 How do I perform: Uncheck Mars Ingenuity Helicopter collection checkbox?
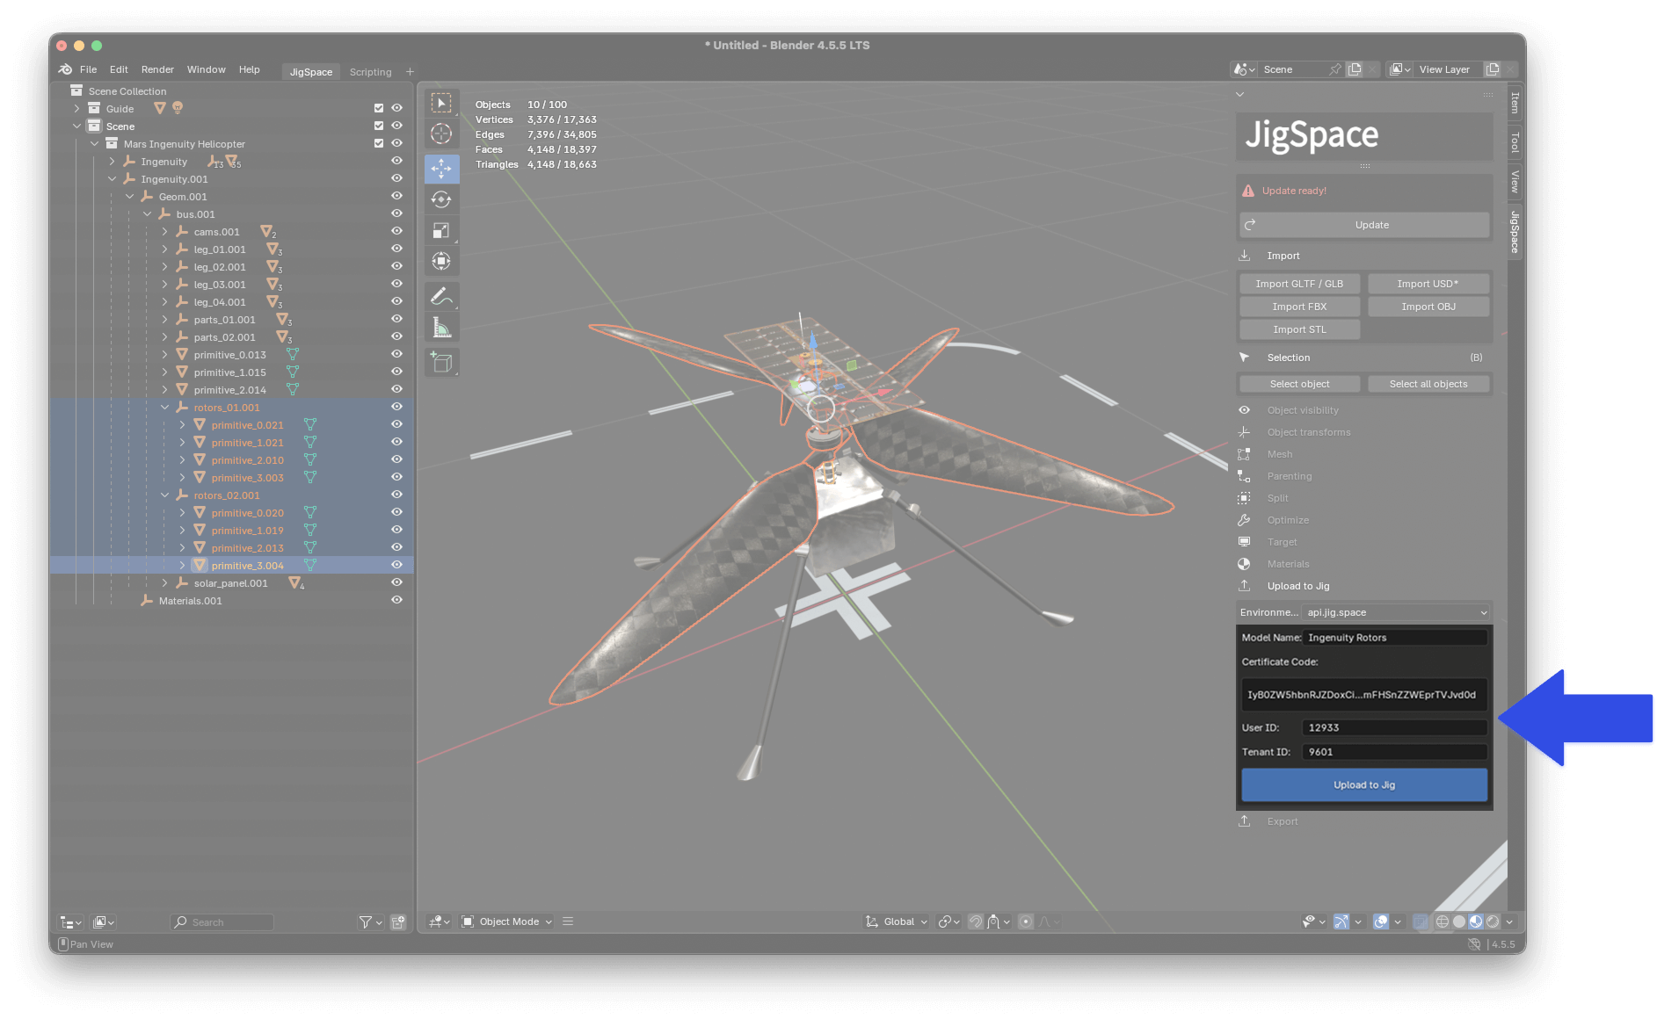(x=379, y=143)
